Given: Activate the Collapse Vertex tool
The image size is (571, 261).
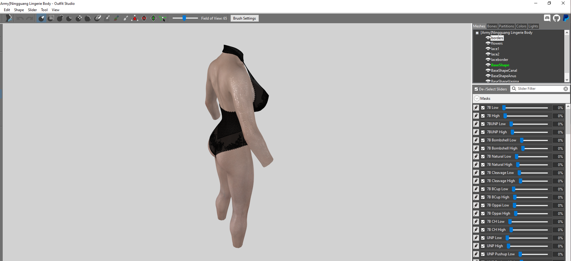Looking at the screenshot, I should click(x=135, y=18).
